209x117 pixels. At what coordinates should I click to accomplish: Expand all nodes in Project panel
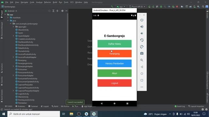[53, 11]
